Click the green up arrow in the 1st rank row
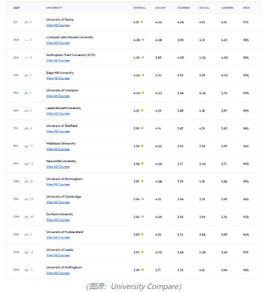This screenshot has width=280, height=293. (x=27, y=22)
